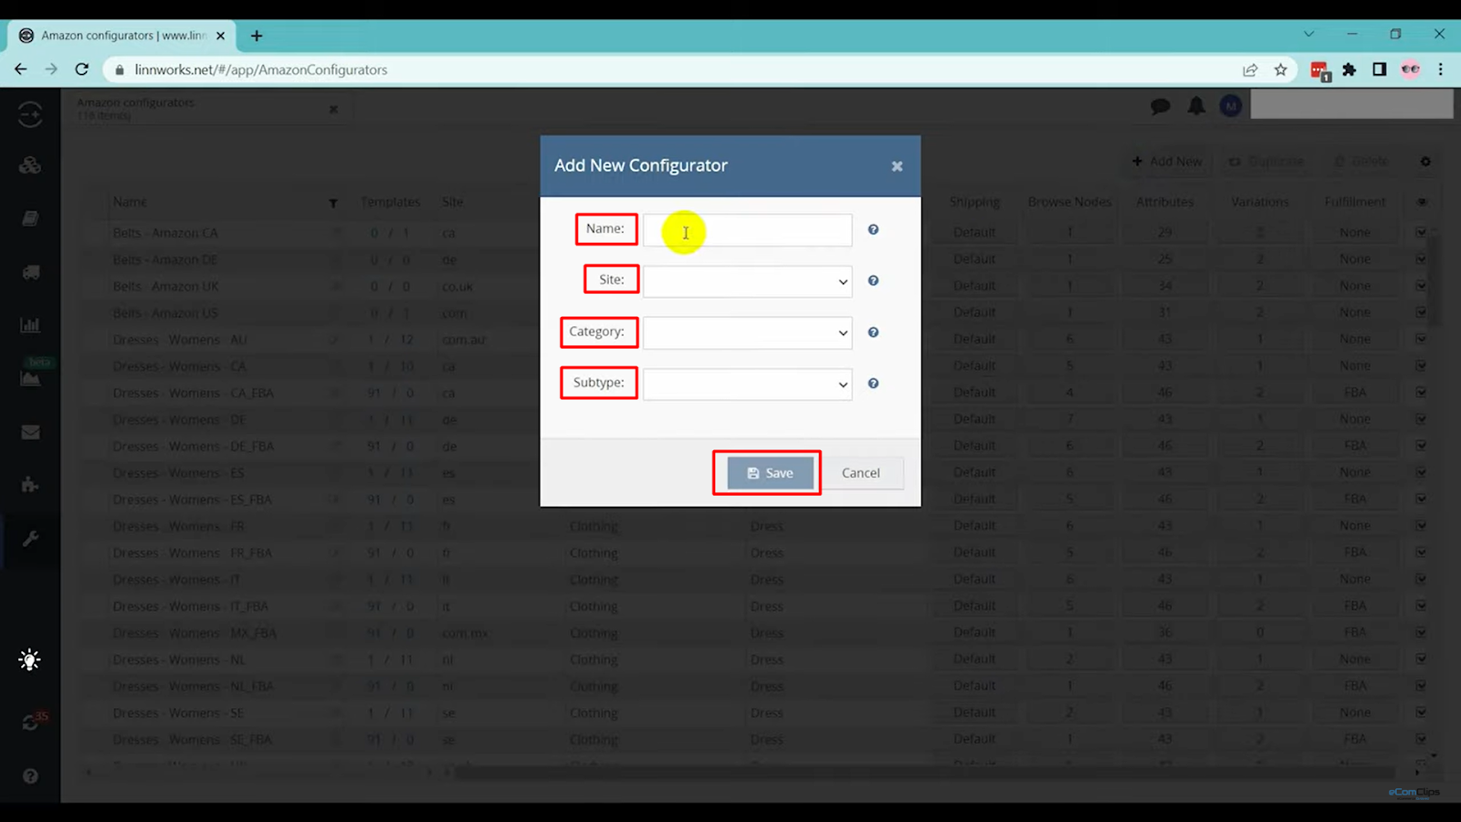Sort by the Shipping column header
Image resolution: width=1461 pixels, height=822 pixels.
[974, 202]
